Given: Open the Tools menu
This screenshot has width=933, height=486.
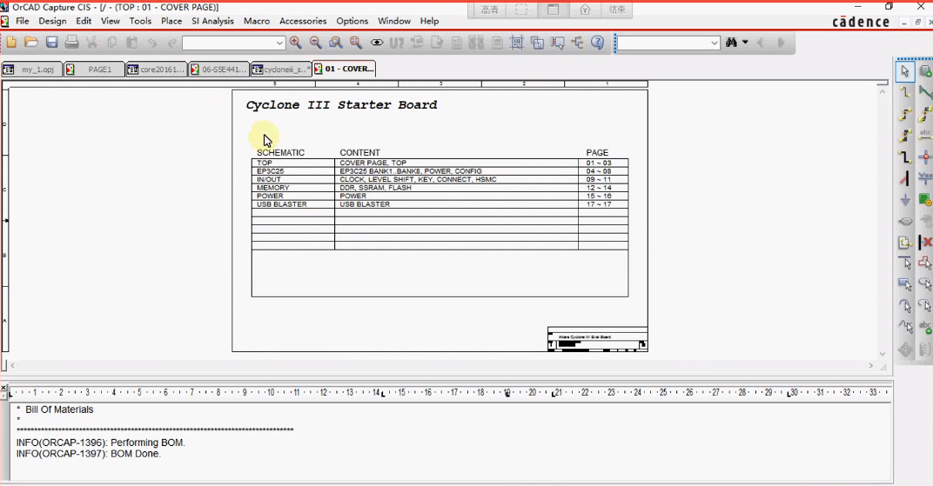Looking at the screenshot, I should (140, 21).
